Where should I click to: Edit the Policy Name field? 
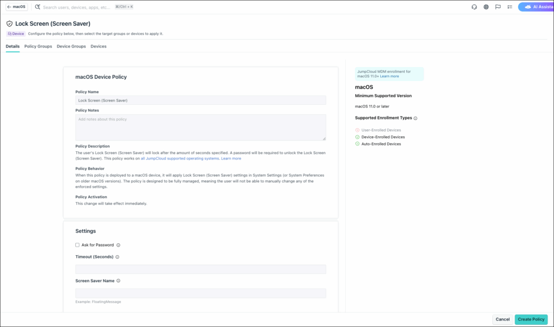tap(201, 101)
